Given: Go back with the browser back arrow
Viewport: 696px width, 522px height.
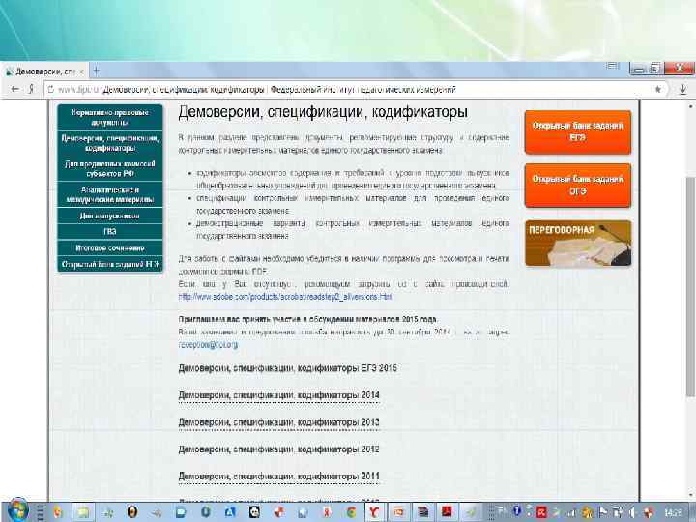Looking at the screenshot, I should coord(15,89).
